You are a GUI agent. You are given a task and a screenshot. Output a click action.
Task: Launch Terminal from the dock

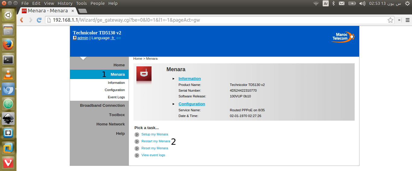click(x=8, y=60)
